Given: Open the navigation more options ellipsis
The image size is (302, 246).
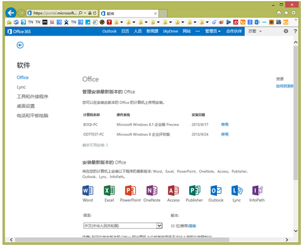Looking at the screenshot, I should (198, 31).
